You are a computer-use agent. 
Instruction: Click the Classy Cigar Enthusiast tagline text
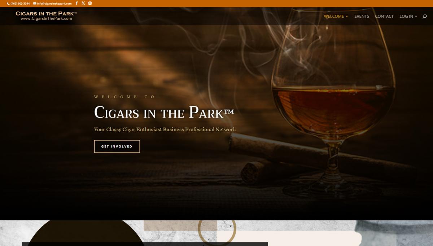point(165,129)
